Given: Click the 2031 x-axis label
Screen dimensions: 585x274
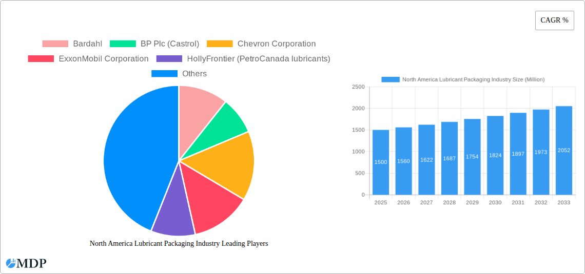Looking at the screenshot, I should (518, 202).
